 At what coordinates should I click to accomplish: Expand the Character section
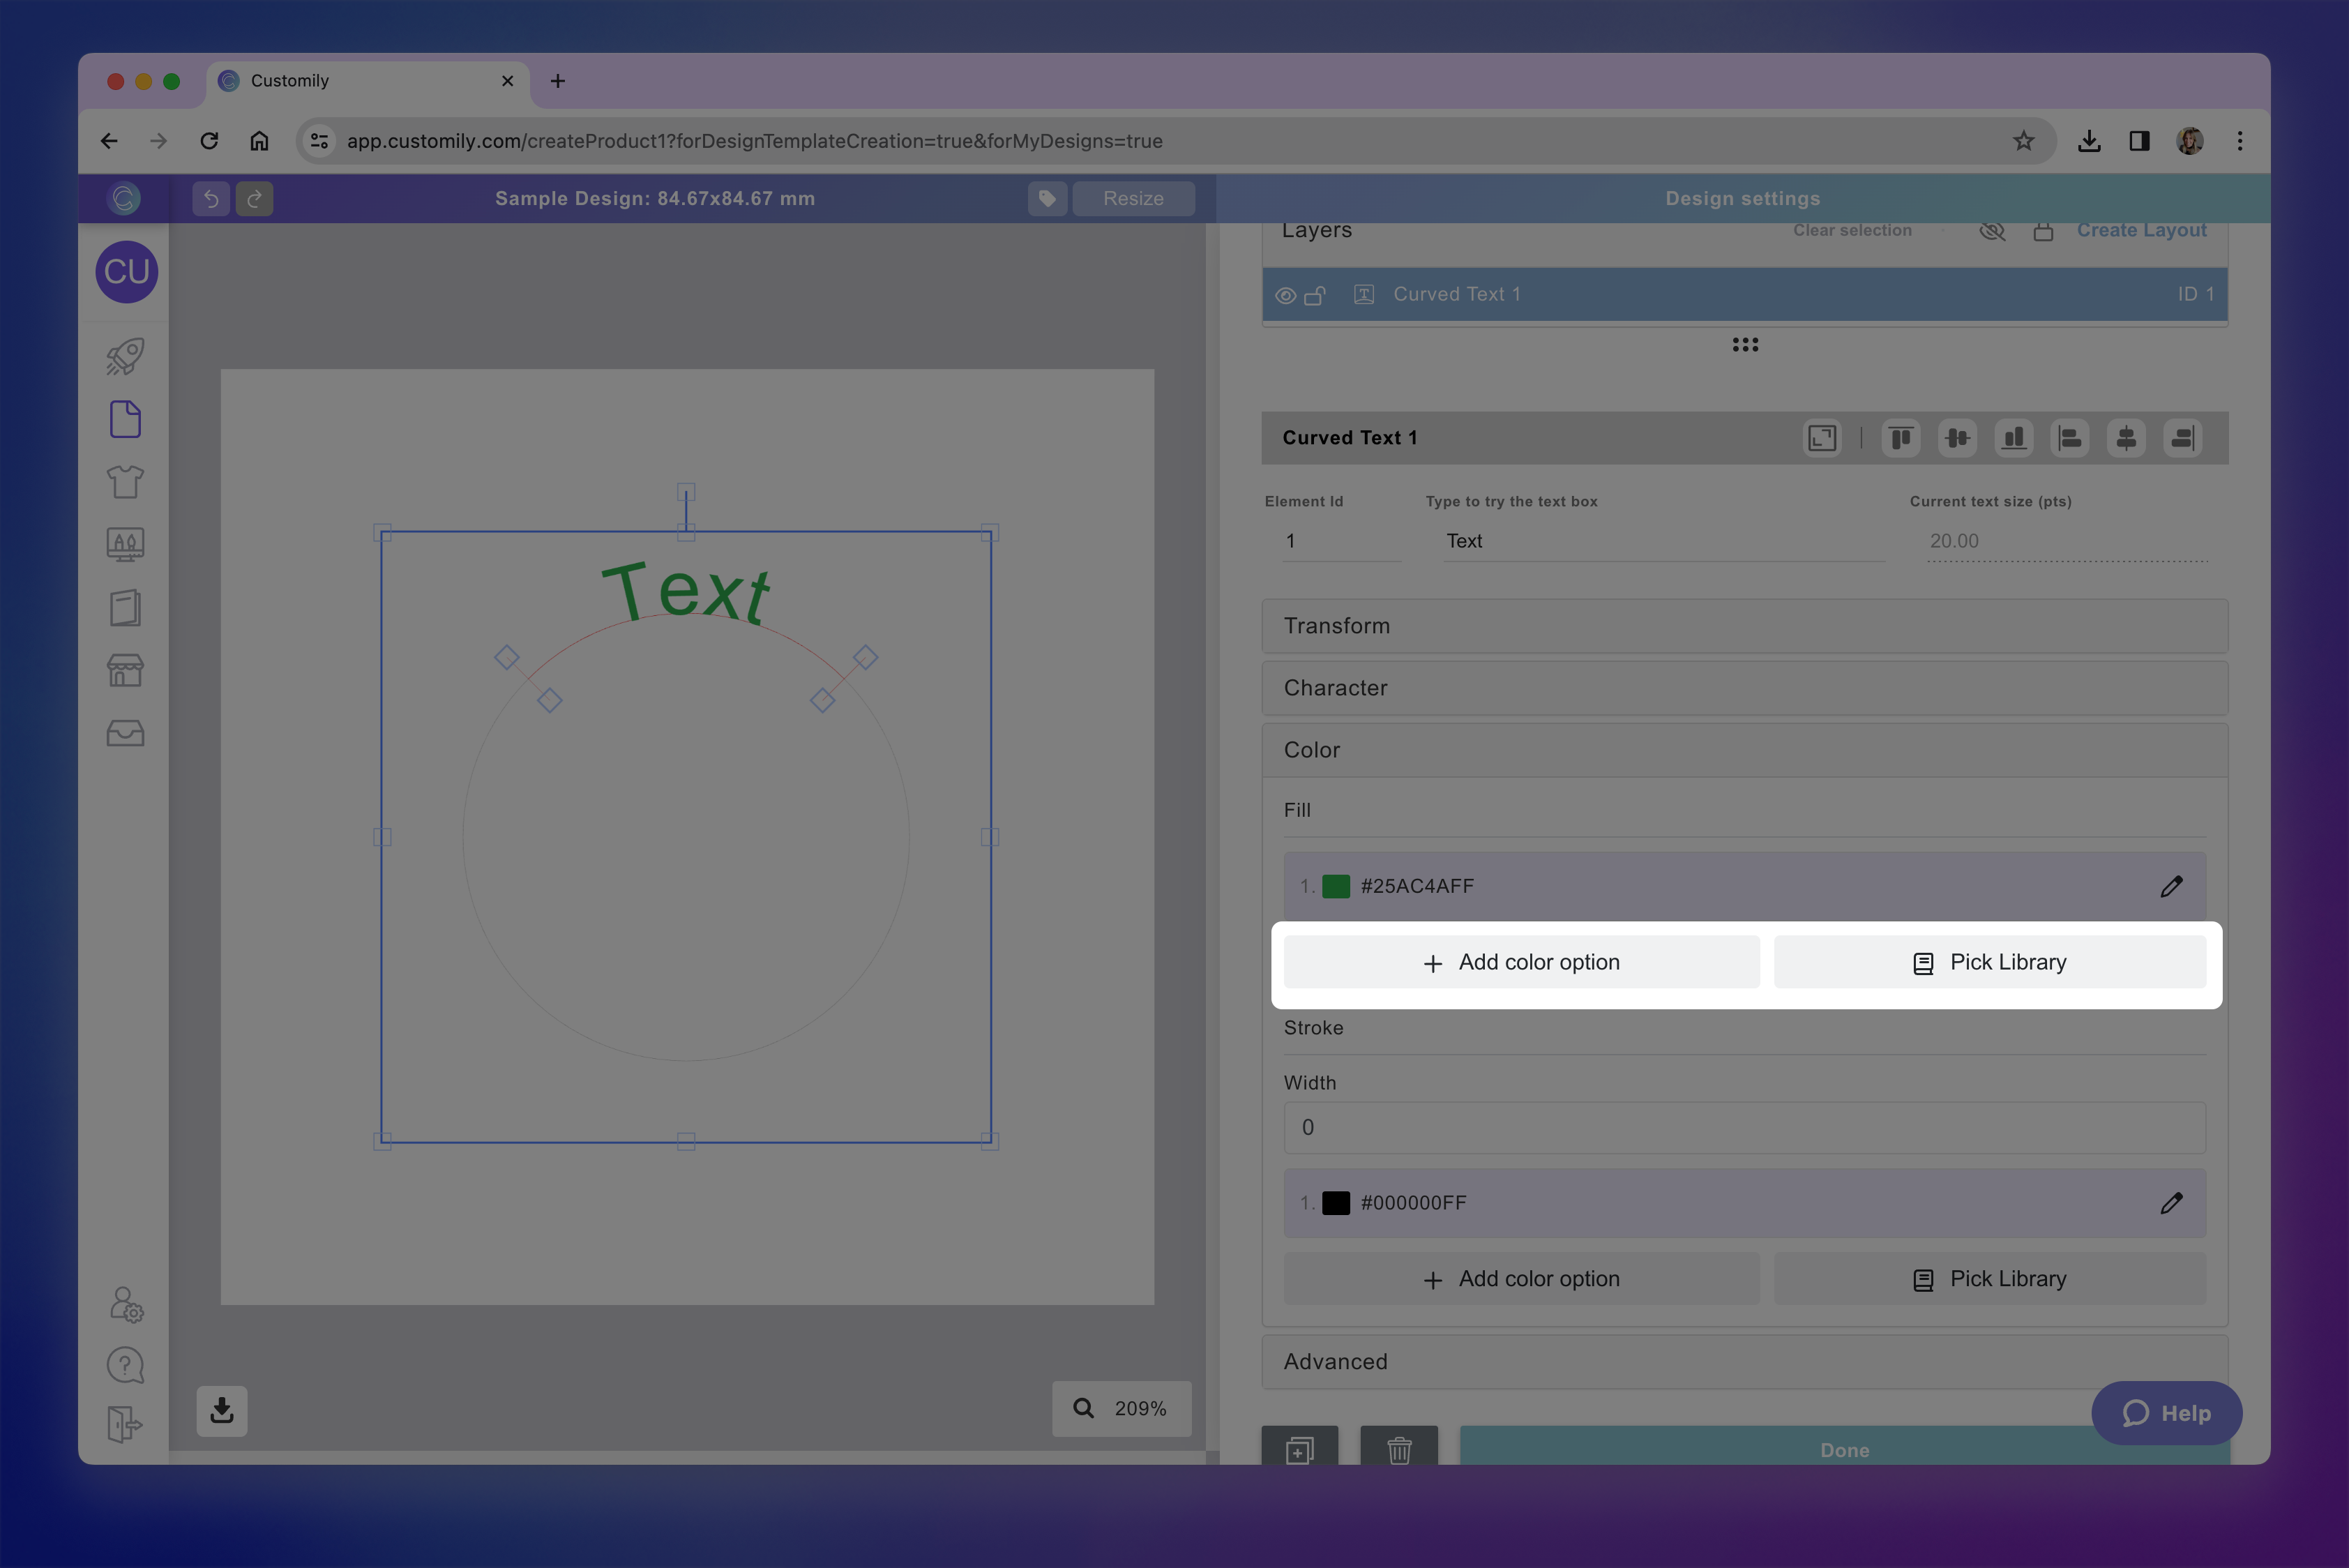(1745, 688)
